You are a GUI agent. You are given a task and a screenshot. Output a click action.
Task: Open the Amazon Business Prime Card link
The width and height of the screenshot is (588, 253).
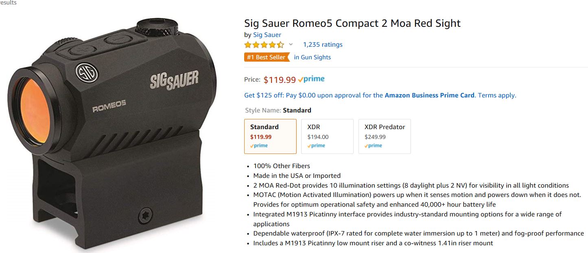[429, 95]
